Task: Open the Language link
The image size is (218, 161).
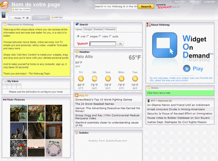Action: (x=210, y=1)
